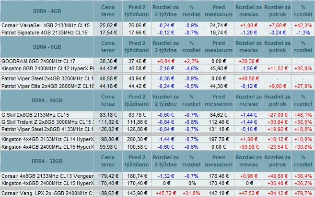
Task: Select 24,74 € month-ago price
Action: coord(219,25)
